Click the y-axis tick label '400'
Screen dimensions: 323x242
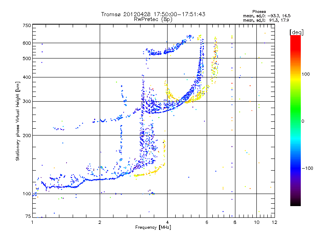click(27, 77)
